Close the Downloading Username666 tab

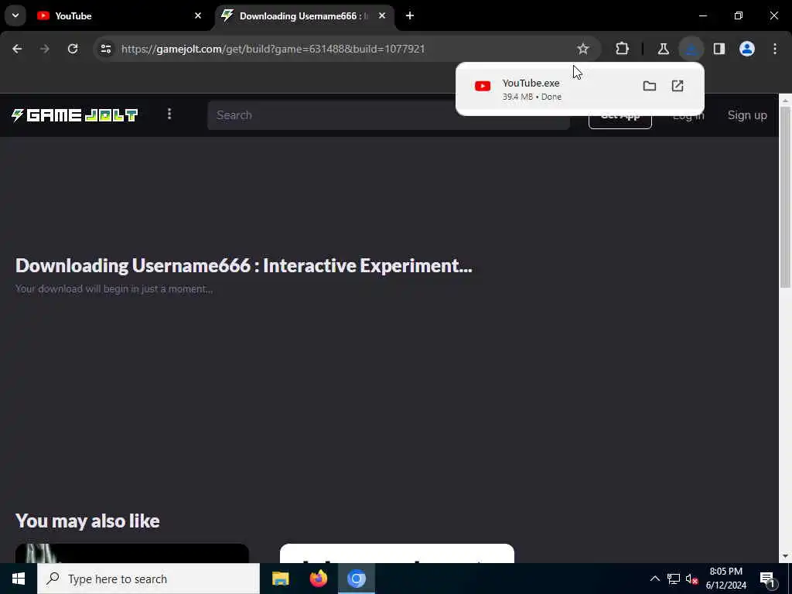tap(382, 15)
